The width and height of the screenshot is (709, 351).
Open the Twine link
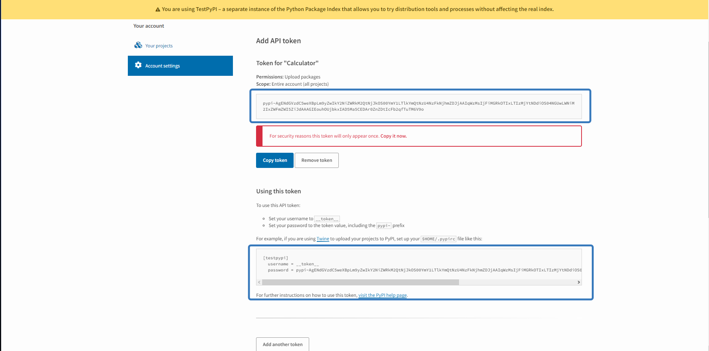[322, 239]
